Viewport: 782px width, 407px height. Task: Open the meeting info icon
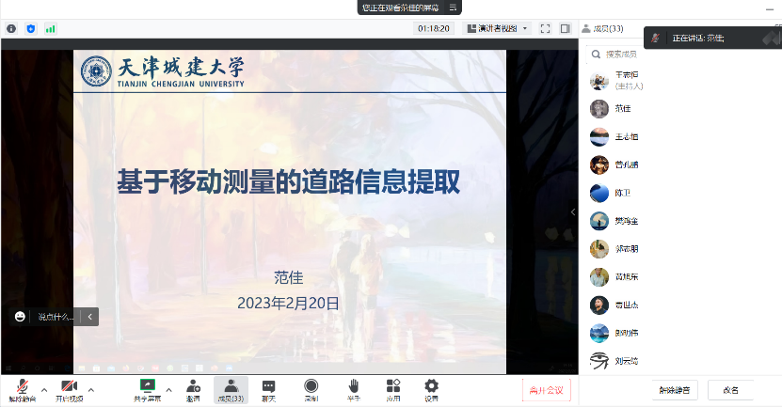pyautogui.click(x=11, y=29)
